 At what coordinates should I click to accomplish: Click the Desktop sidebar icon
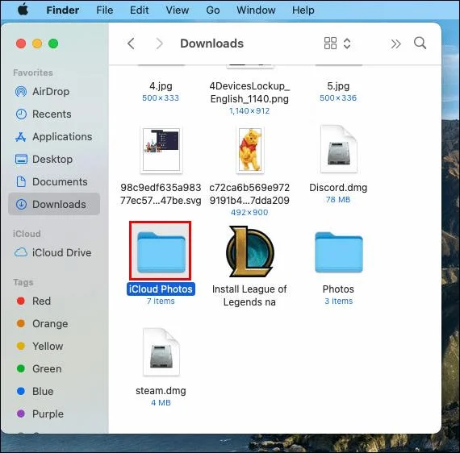tap(21, 159)
